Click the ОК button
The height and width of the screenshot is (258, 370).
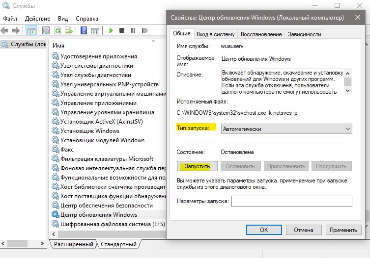tap(264, 230)
